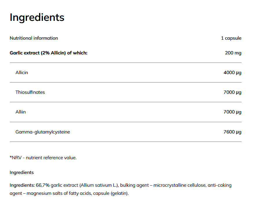
Task: Click the small Ingredients subheading below the footnote
Action: [22, 173]
